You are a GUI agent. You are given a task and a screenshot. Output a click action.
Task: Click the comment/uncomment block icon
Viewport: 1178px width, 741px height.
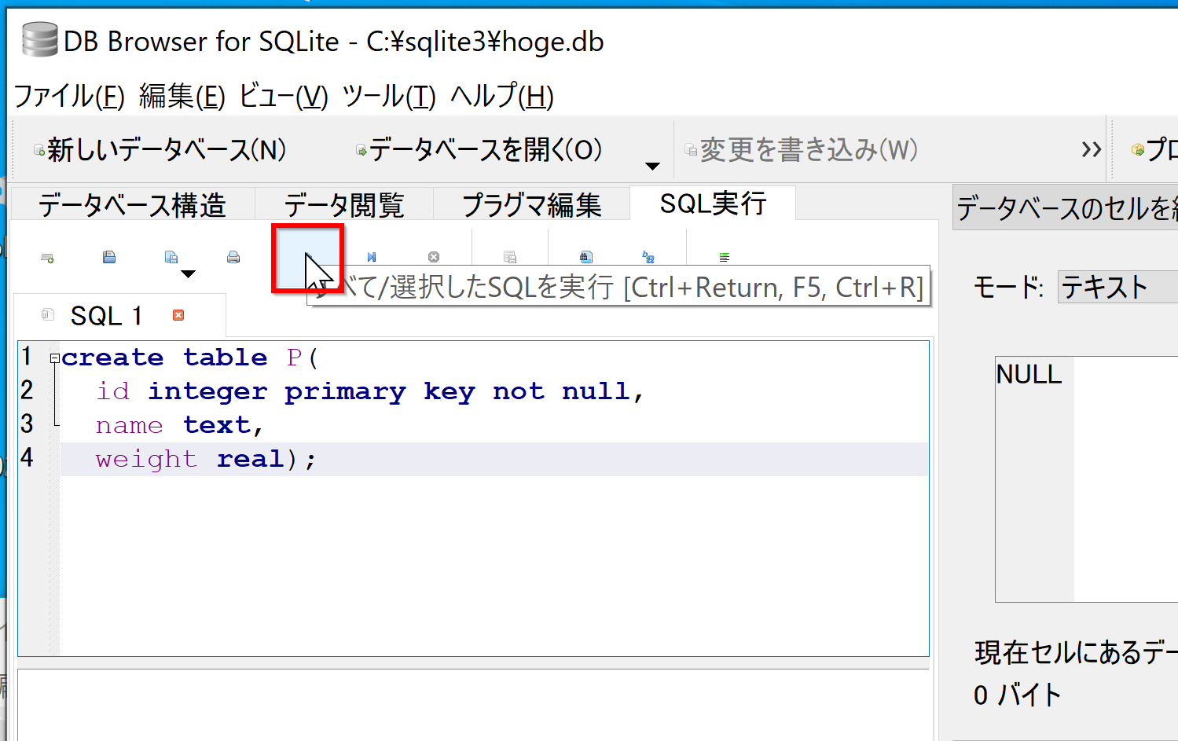tap(724, 257)
